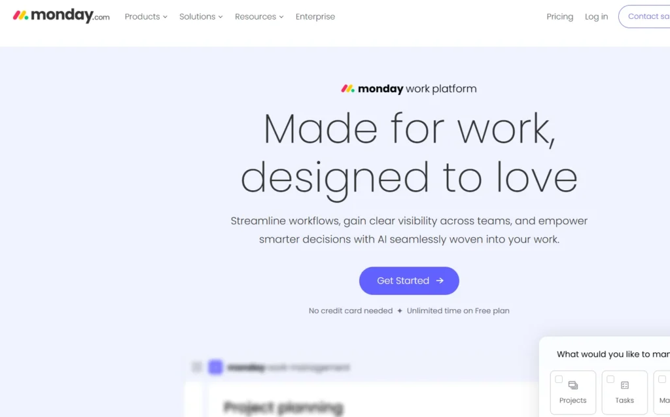The image size is (670, 417).
Task: Click the monday work platform logo icon
Action: 347,89
